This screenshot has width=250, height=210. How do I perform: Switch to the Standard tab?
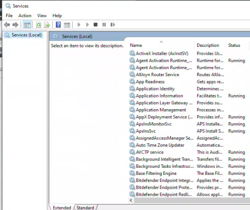point(85,207)
